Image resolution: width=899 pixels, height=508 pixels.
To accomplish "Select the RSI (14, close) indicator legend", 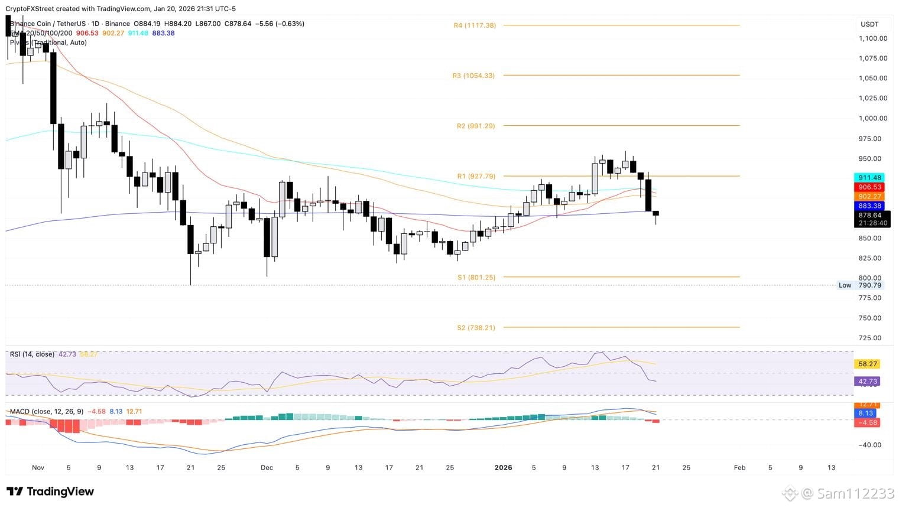I will [32, 354].
